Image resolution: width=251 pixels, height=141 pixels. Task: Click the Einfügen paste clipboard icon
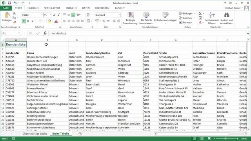(x=7, y=15)
